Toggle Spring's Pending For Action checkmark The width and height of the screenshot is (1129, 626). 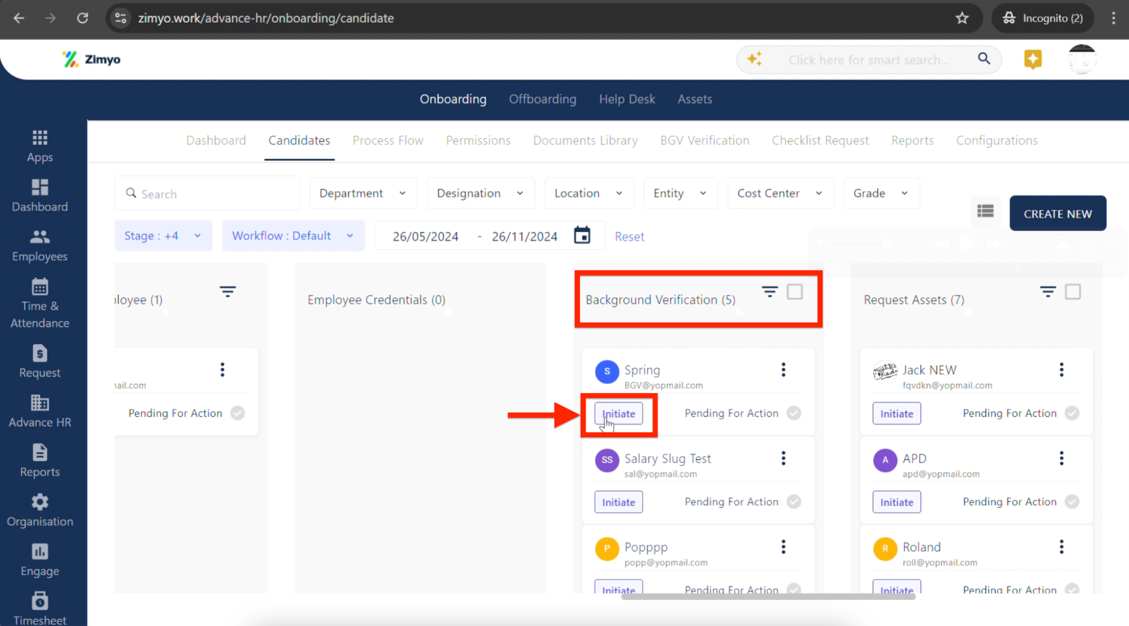(794, 413)
